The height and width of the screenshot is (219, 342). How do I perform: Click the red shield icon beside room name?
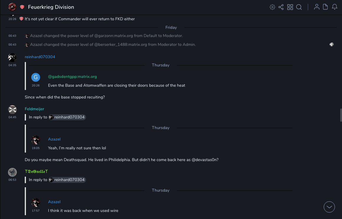point(22,7)
